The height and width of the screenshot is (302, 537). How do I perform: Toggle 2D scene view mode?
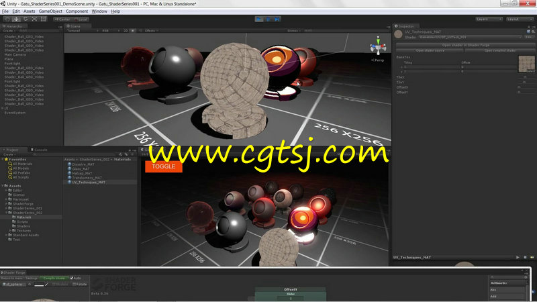pos(126,31)
